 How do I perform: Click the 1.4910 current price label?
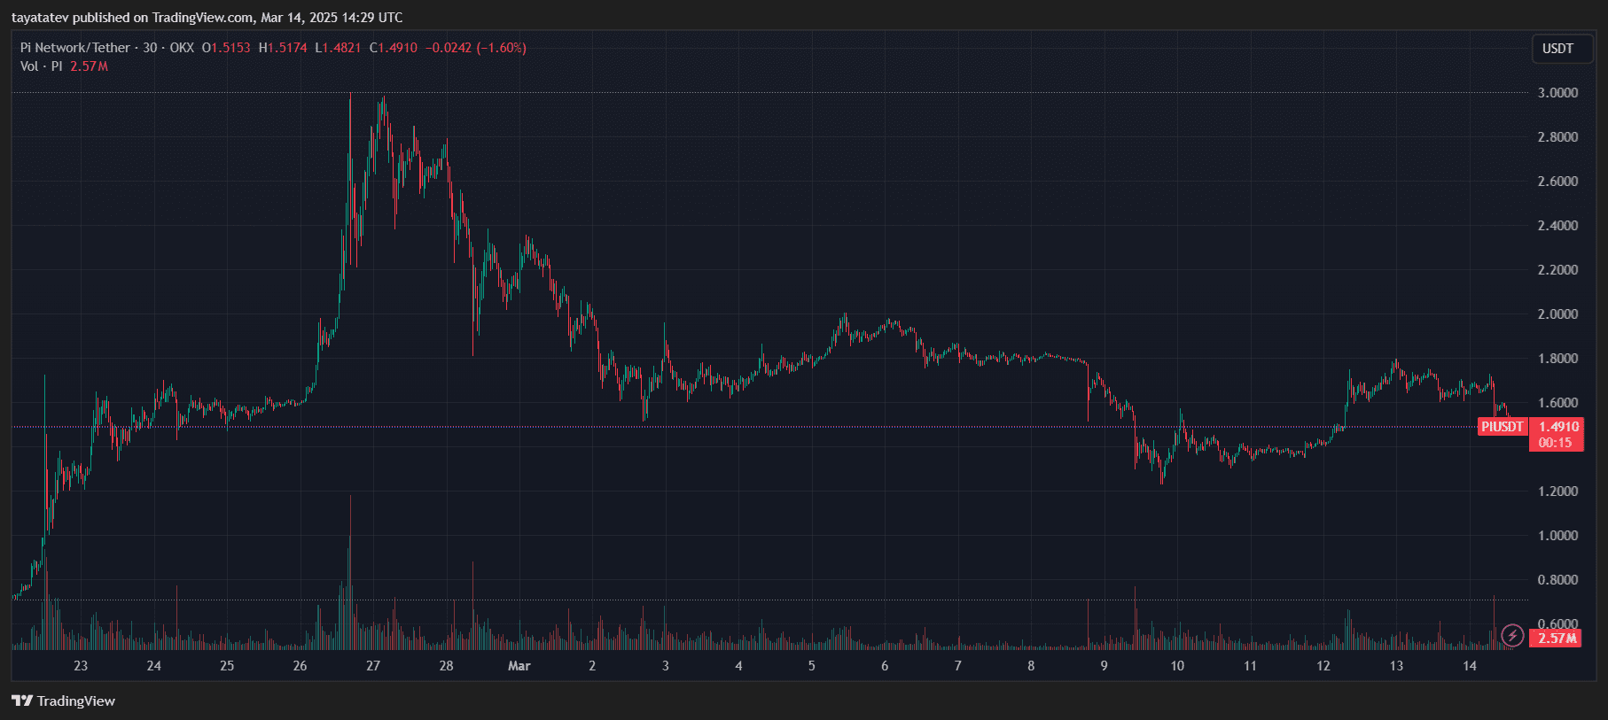coord(1557,427)
